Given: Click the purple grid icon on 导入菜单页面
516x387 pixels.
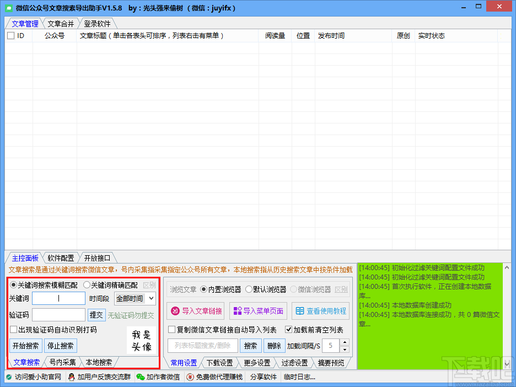Looking at the screenshot, I should click(238, 311).
